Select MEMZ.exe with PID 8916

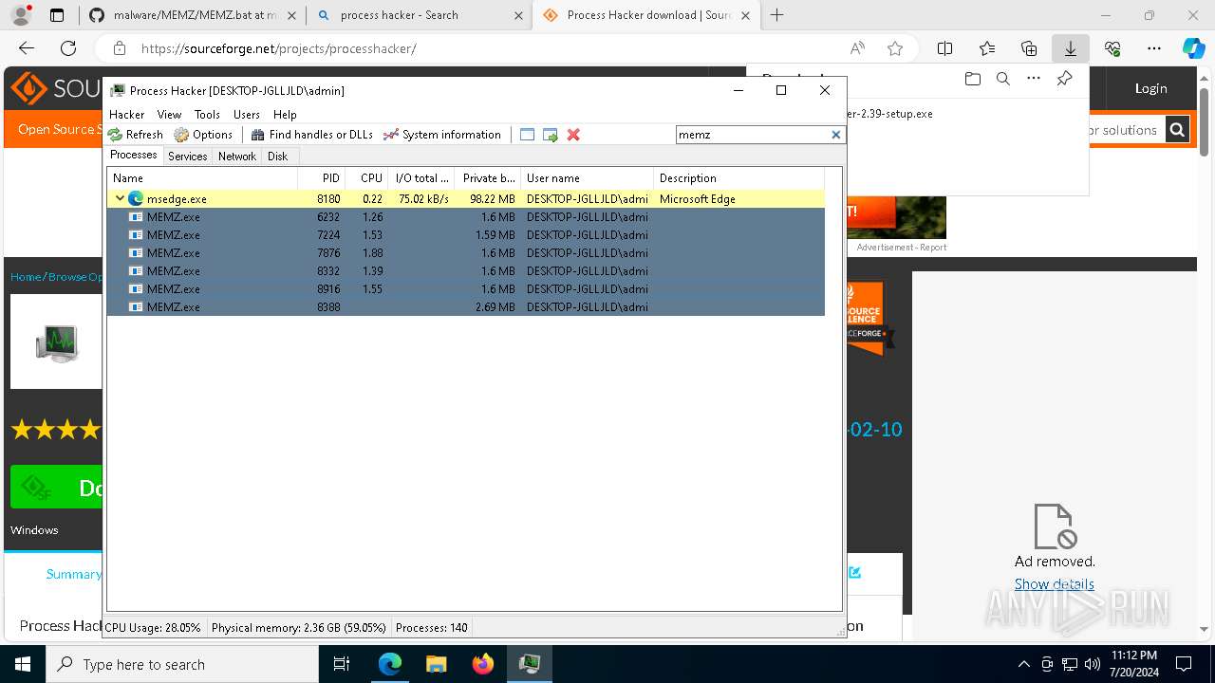click(x=465, y=289)
